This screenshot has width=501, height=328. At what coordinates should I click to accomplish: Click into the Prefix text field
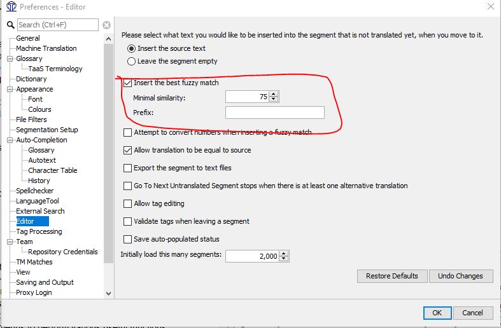tap(275, 113)
